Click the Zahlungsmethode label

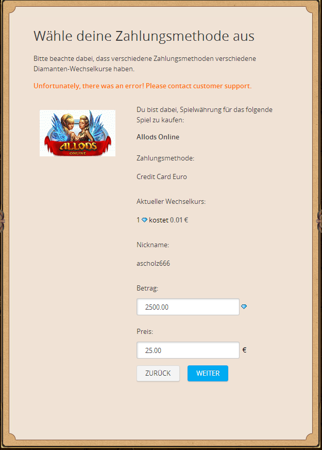[165, 158]
